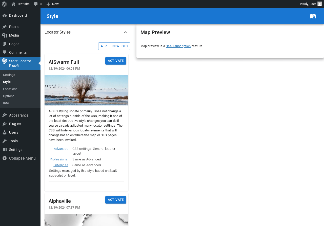
Task: Open Media menu label
Action: tap(14, 35)
